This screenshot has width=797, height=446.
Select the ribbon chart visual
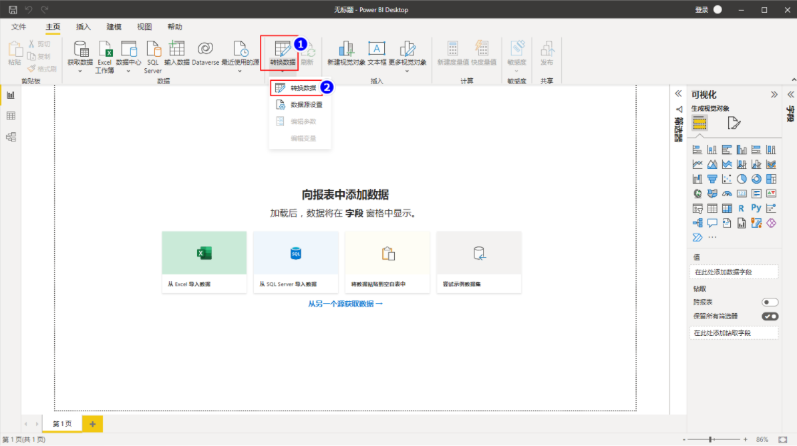point(771,165)
